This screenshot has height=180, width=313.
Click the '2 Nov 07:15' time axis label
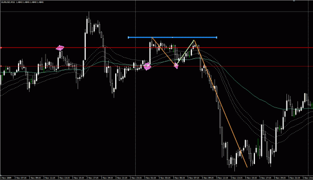coord(21,177)
